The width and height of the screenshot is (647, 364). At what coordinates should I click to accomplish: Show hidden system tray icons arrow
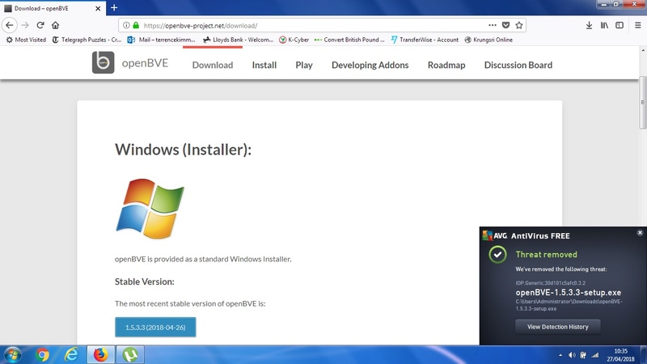pos(560,355)
